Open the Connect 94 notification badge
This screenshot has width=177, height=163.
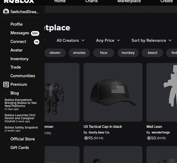(x=37, y=42)
